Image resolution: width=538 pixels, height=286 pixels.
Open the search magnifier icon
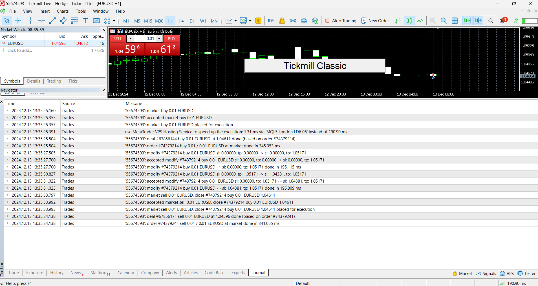pyautogui.click(x=491, y=21)
